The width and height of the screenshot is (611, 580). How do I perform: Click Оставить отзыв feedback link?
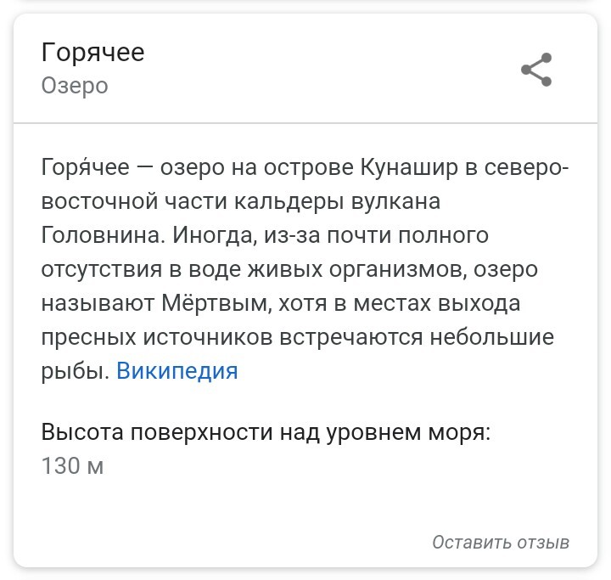coord(501,543)
